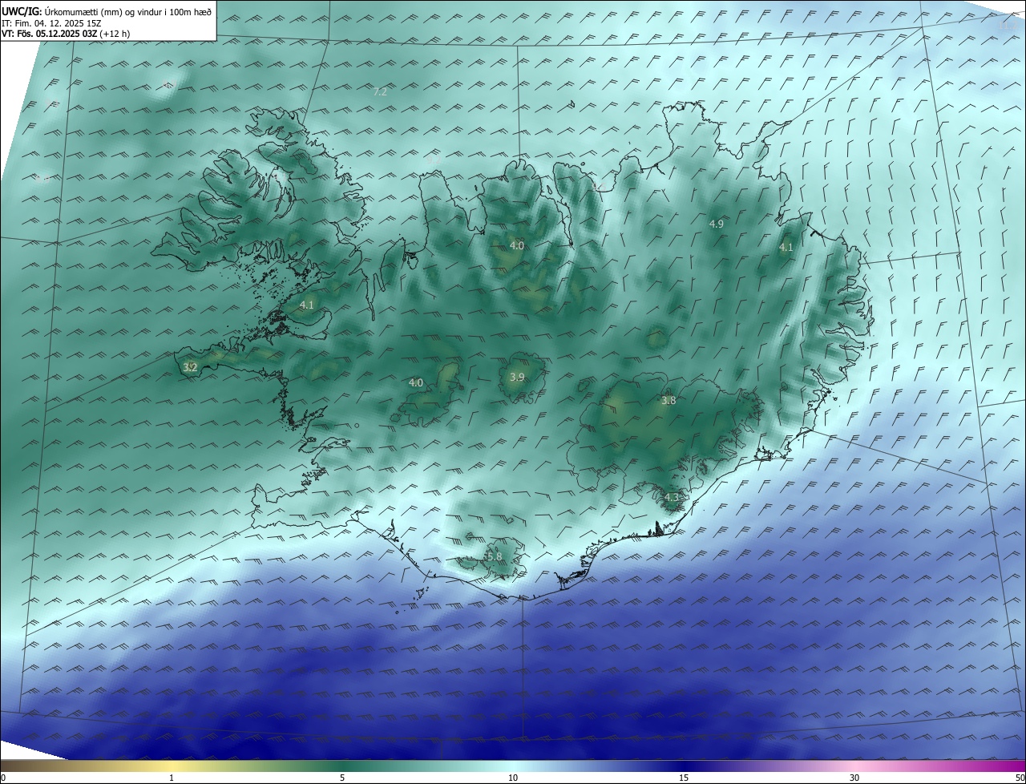Click the legend tick label 15

click(x=684, y=778)
